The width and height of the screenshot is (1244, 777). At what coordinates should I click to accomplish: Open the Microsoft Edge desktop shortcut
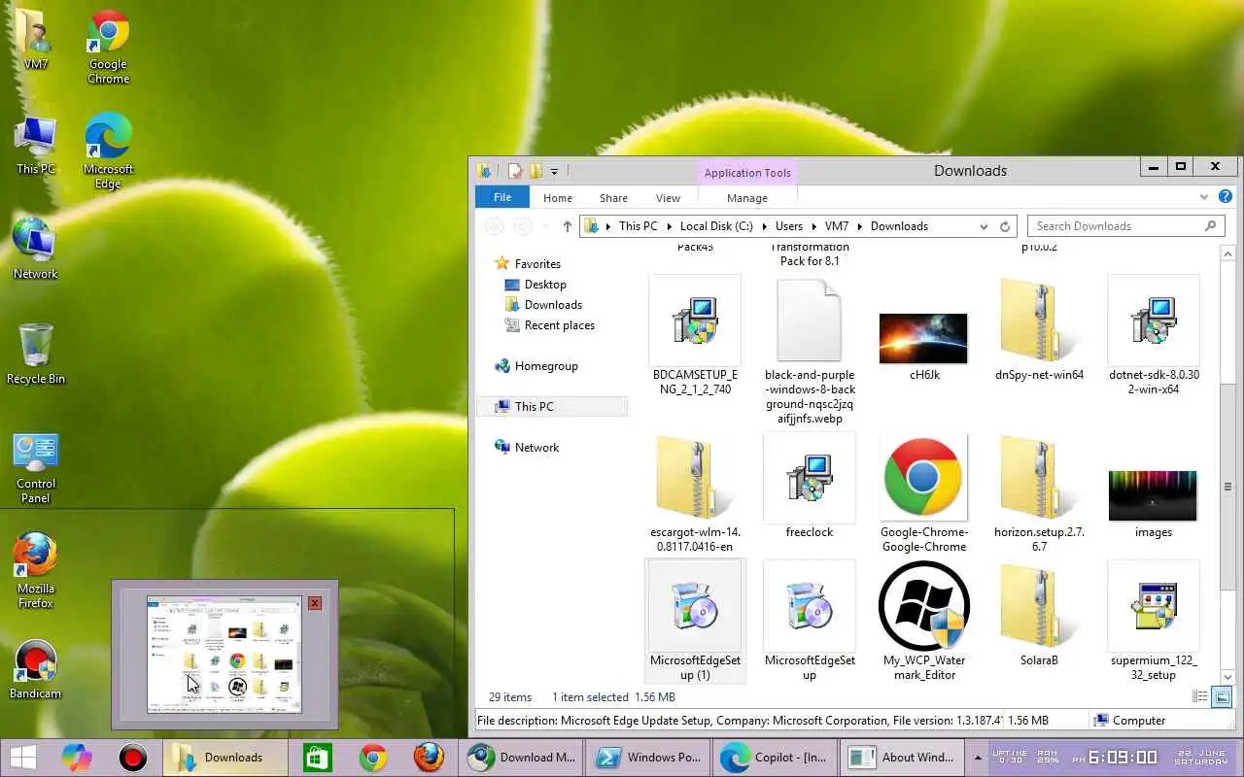click(x=108, y=151)
